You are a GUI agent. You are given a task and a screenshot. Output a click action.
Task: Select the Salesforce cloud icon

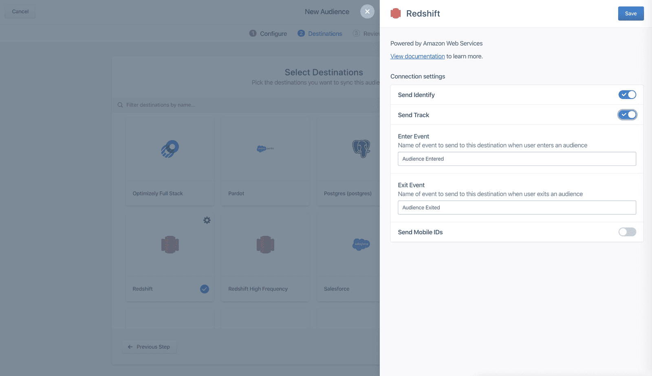(361, 244)
